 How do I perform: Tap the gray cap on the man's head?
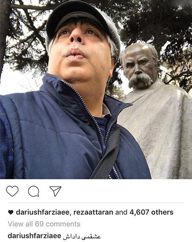[x=83, y=20]
